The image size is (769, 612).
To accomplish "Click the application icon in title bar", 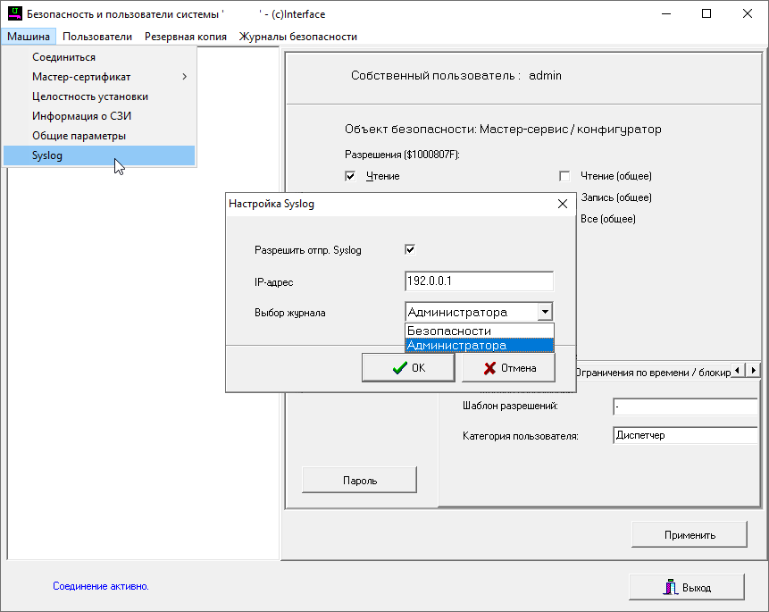I will (15, 14).
